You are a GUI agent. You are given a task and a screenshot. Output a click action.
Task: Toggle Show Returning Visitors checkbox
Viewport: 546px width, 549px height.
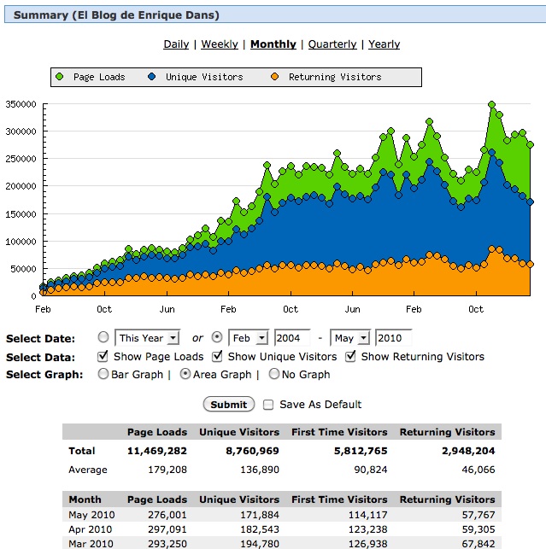(x=351, y=356)
